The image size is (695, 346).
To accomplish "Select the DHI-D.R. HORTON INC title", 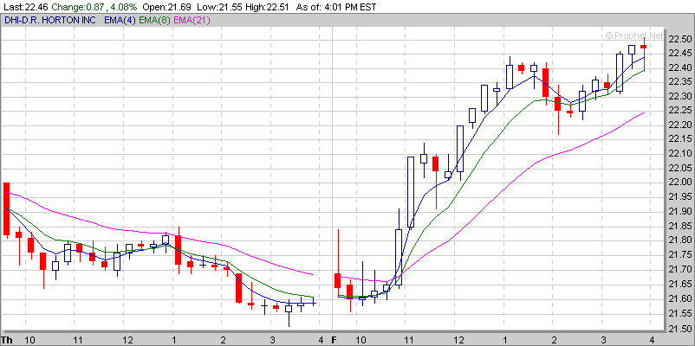I will [x=50, y=20].
